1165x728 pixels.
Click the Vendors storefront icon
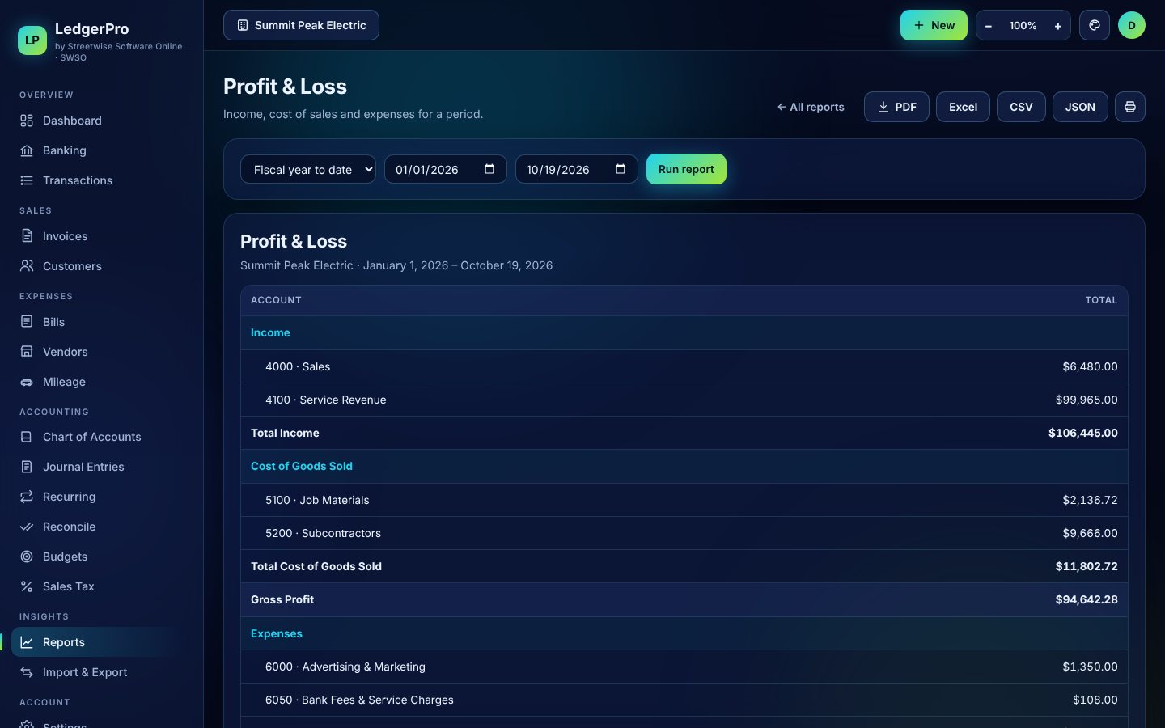tap(27, 352)
